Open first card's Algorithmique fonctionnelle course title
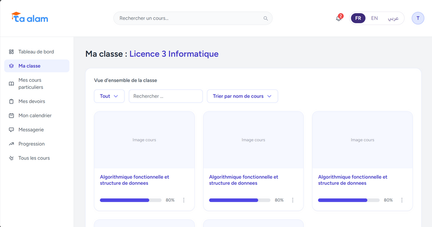 click(x=134, y=180)
